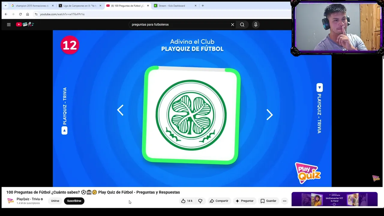384x216 pixels.
Task: Switch to Stream - Kick Dashboard tab
Action: coord(175,6)
